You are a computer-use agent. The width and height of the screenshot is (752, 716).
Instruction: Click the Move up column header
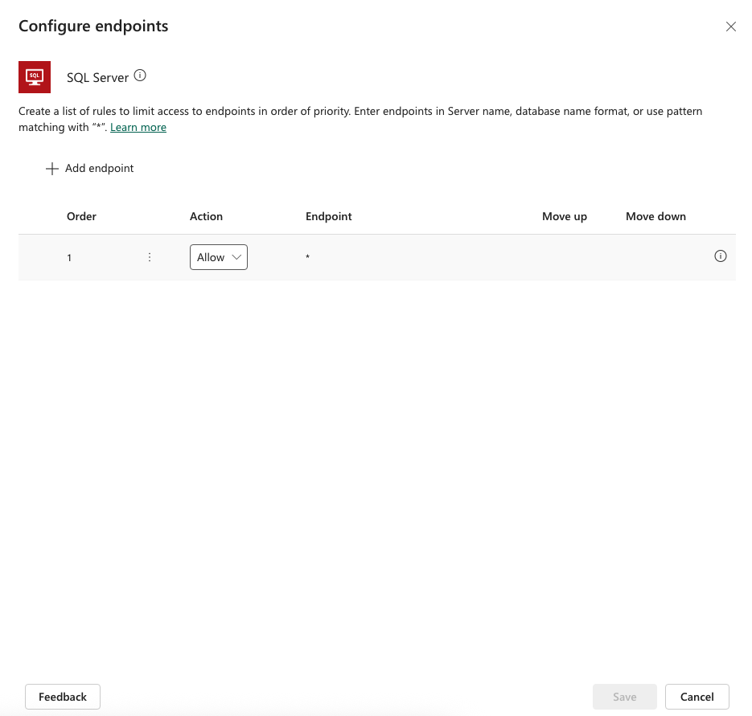click(x=565, y=216)
